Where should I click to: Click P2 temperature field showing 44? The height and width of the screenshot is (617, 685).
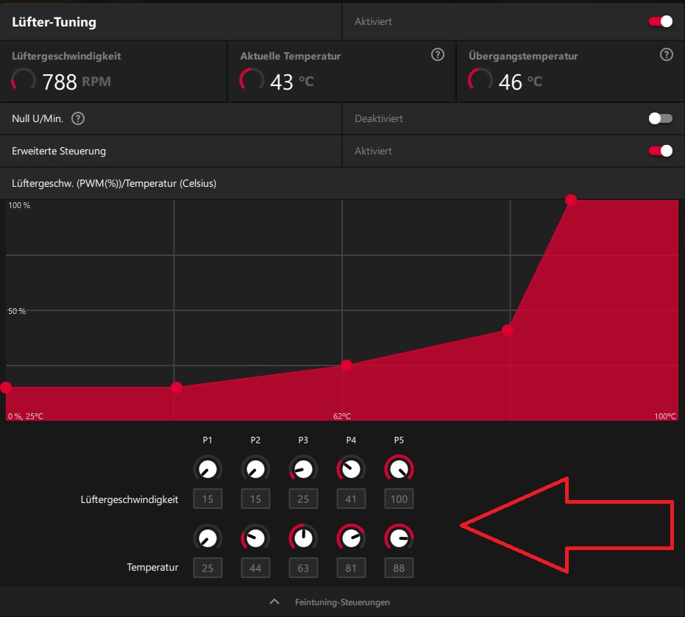[255, 568]
